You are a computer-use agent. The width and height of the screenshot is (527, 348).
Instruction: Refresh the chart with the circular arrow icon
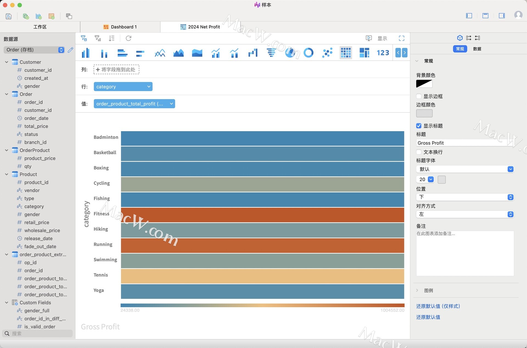point(128,38)
